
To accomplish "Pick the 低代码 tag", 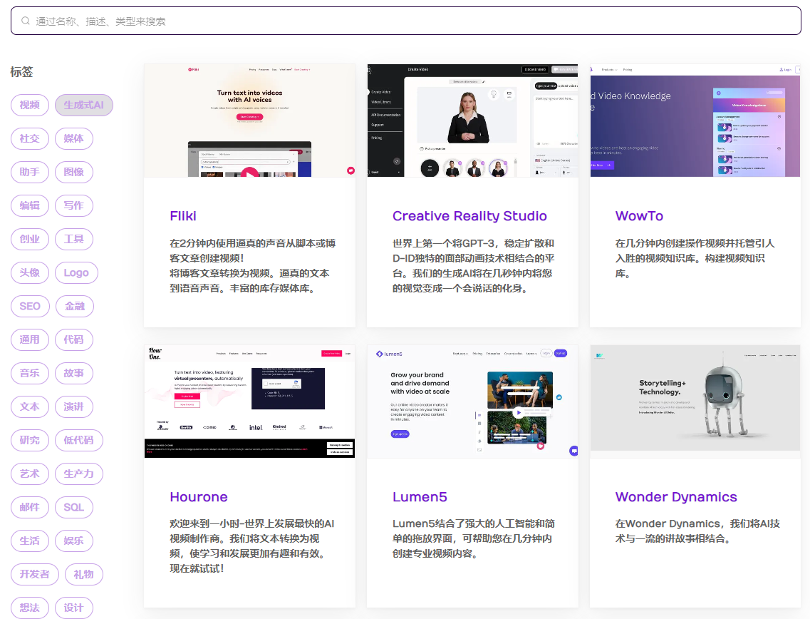I will coord(78,441).
